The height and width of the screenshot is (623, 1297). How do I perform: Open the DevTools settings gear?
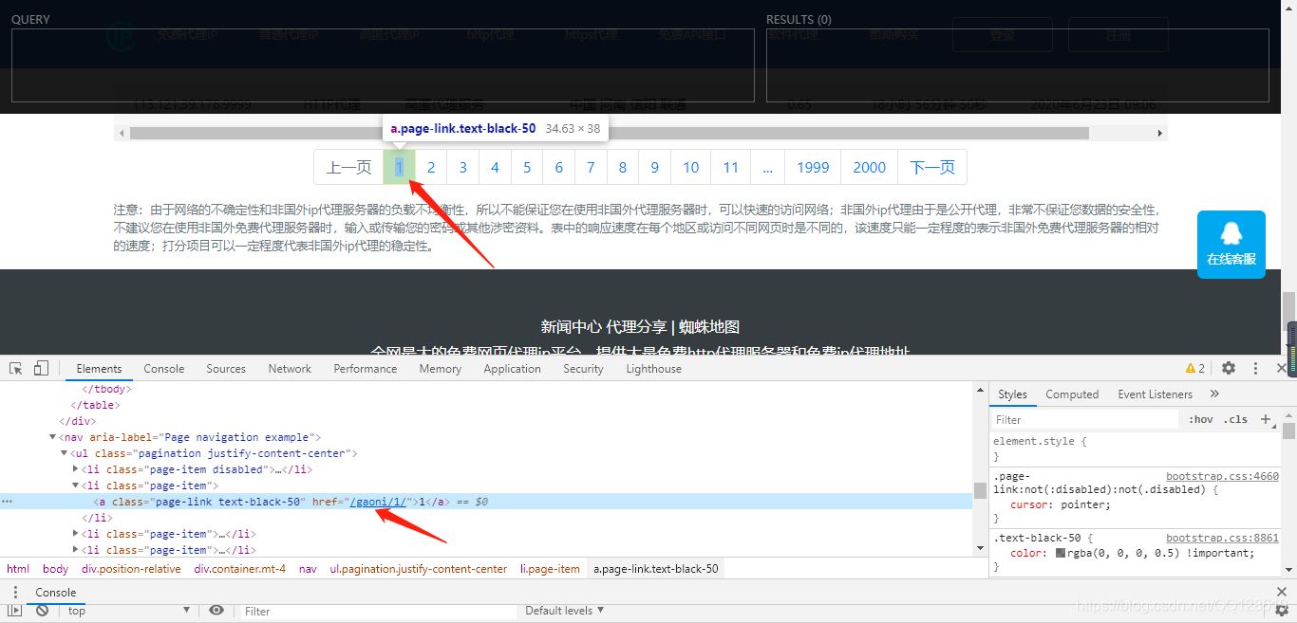point(1229,367)
